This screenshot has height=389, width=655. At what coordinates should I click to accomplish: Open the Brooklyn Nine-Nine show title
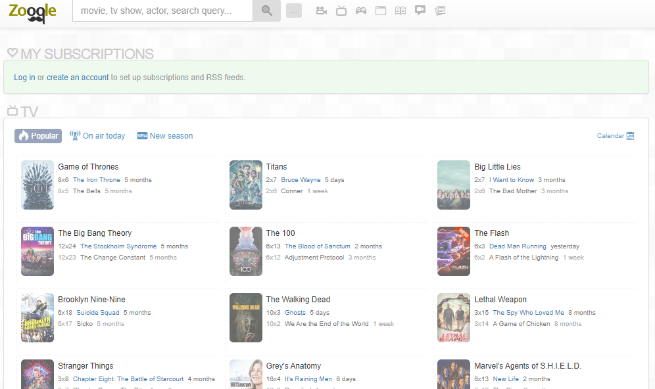coord(91,299)
